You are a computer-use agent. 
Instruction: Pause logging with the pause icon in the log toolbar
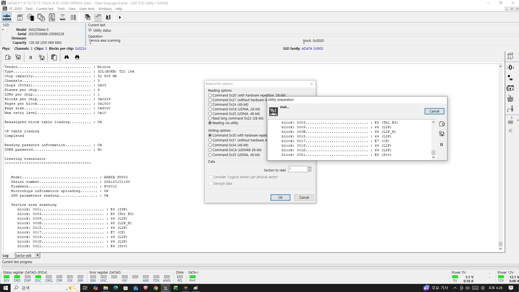click(x=31, y=57)
